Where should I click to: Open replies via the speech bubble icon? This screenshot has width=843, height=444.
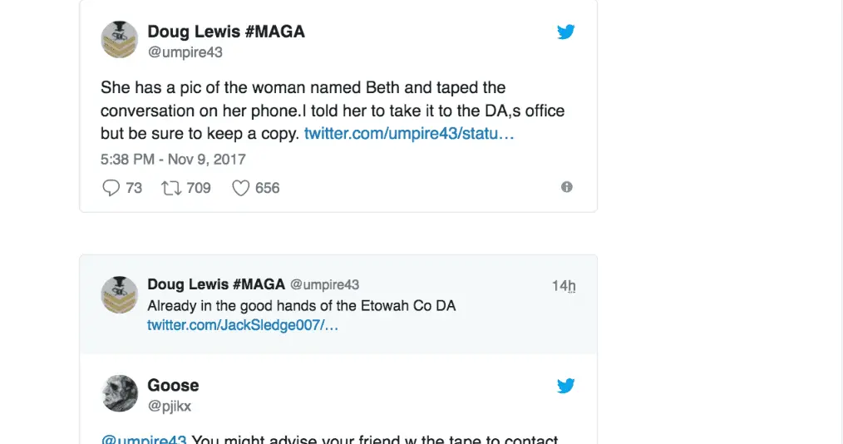[x=111, y=188]
